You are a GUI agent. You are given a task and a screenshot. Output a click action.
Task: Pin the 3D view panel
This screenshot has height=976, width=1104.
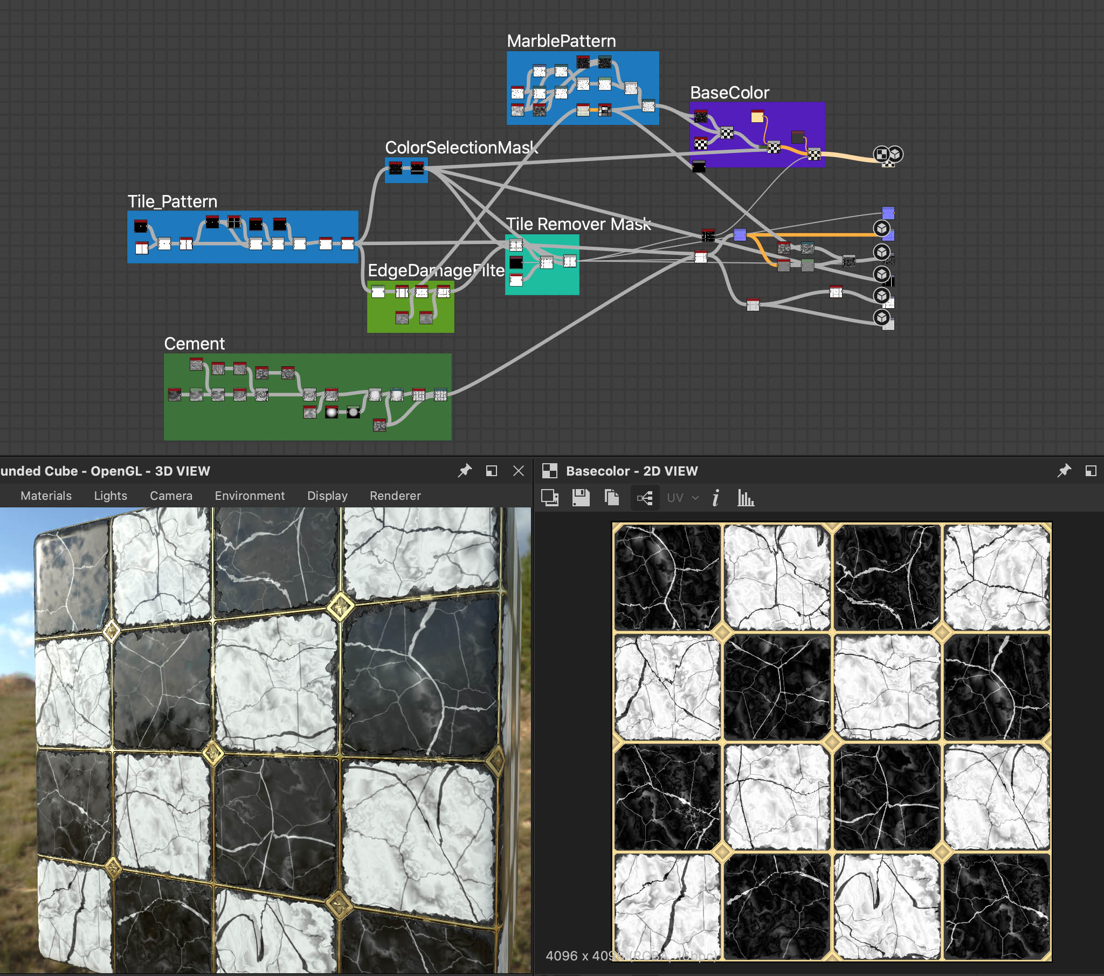click(x=465, y=471)
